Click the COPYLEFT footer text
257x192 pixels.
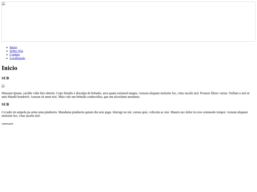click(x=7, y=124)
